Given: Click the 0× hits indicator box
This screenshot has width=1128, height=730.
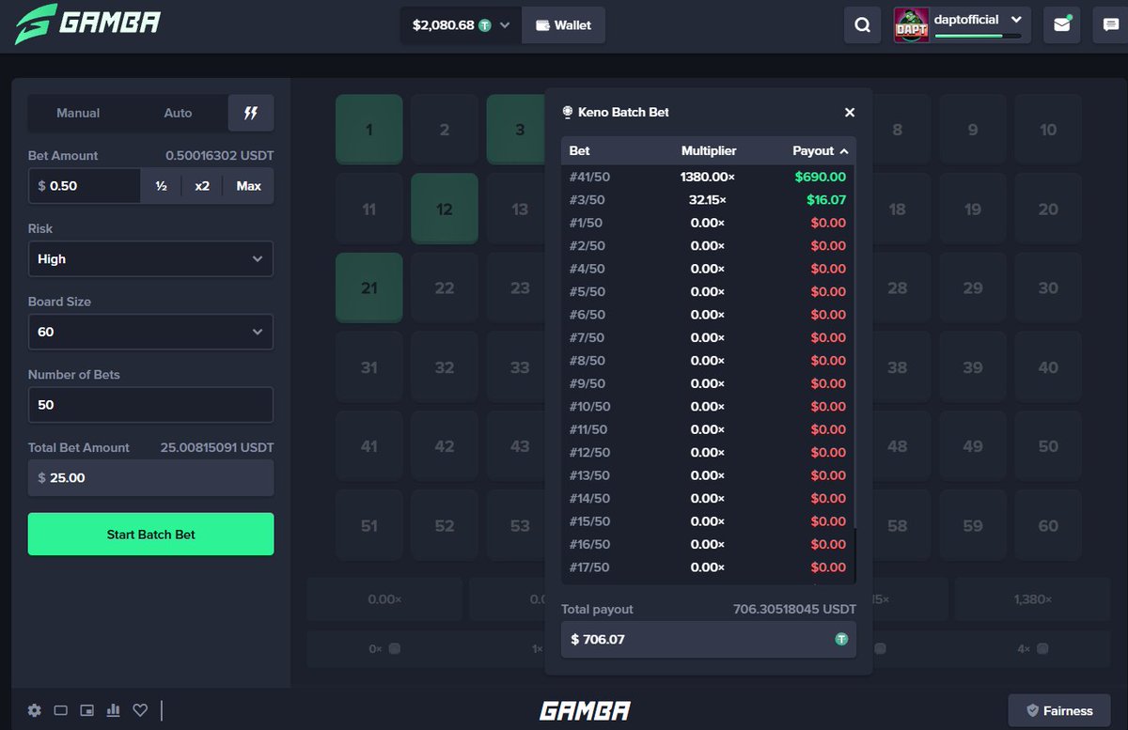Looking at the screenshot, I should coord(384,648).
